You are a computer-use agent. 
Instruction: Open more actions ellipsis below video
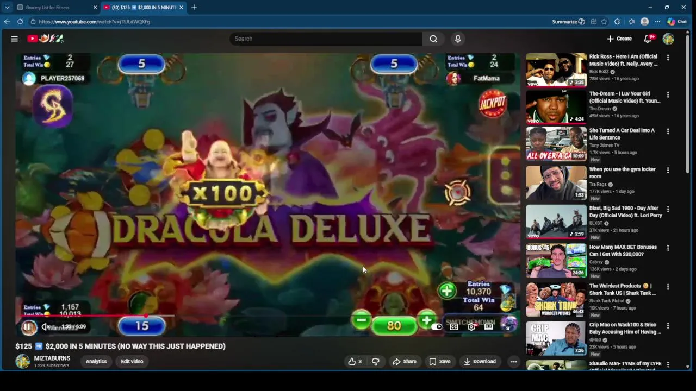click(513, 362)
